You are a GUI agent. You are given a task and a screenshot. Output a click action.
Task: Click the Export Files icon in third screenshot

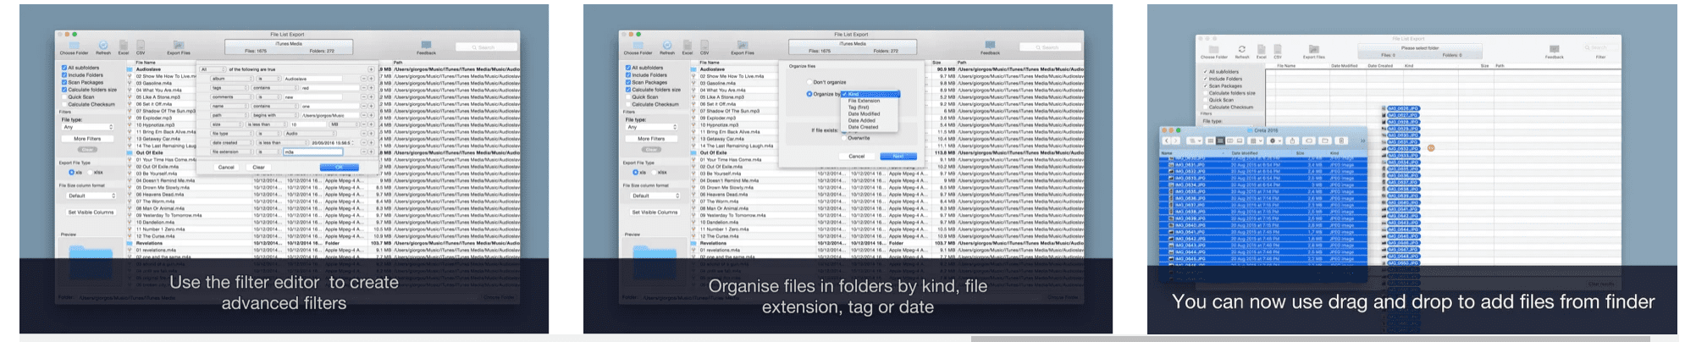coord(1313,49)
